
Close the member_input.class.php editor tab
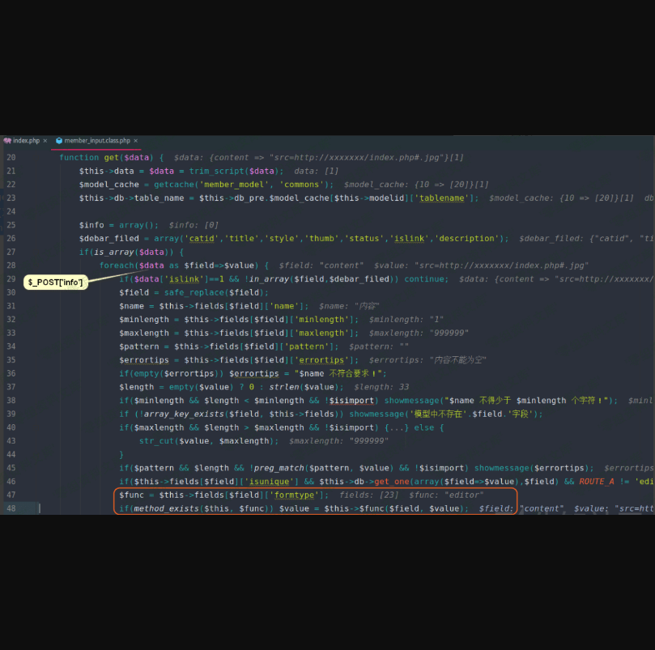point(136,141)
